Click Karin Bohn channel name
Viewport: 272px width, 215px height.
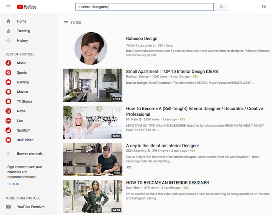click(x=133, y=188)
